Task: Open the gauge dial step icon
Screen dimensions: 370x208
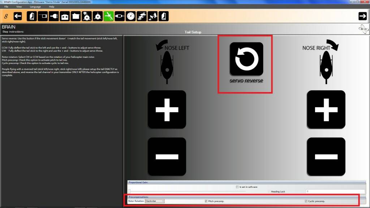Action: 130,16
